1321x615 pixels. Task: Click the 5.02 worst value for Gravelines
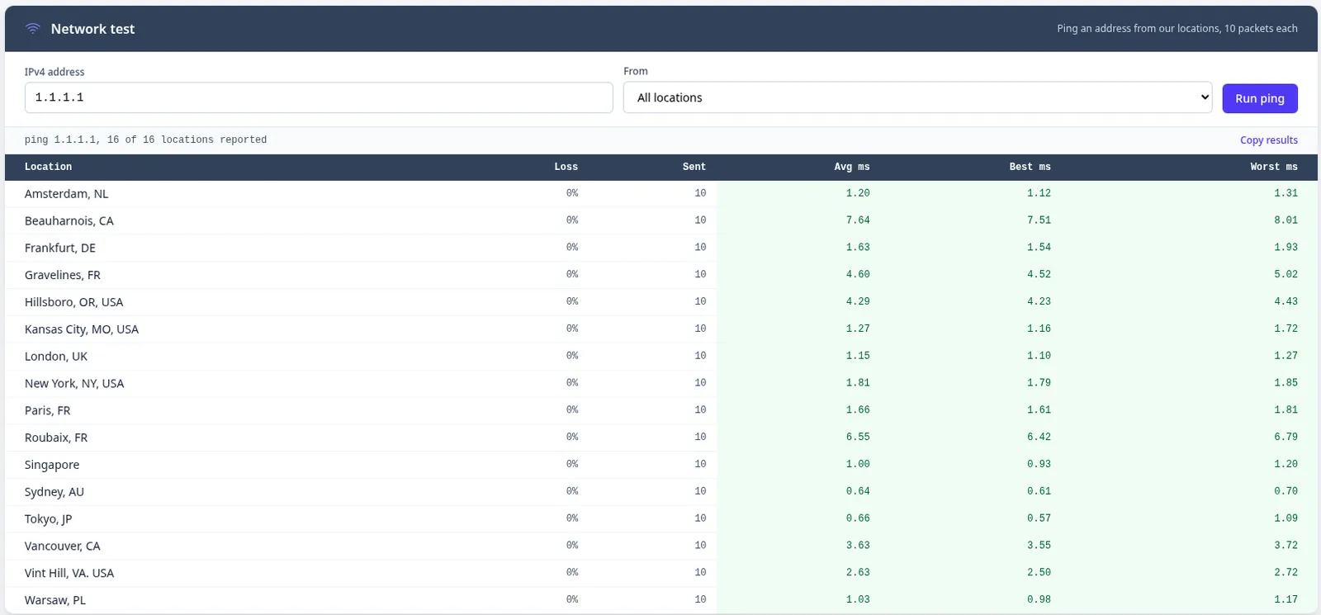(x=1285, y=275)
